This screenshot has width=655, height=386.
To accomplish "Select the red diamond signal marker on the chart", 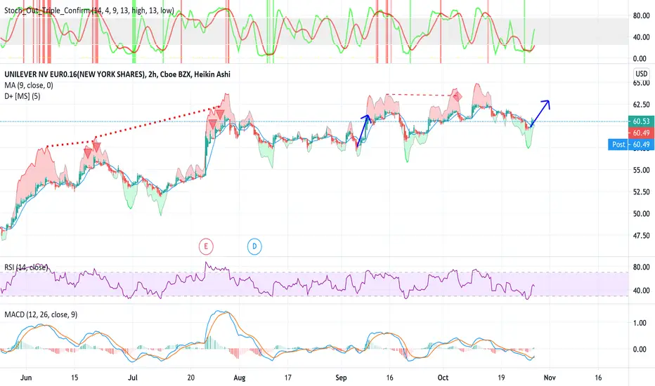I will click(457, 97).
